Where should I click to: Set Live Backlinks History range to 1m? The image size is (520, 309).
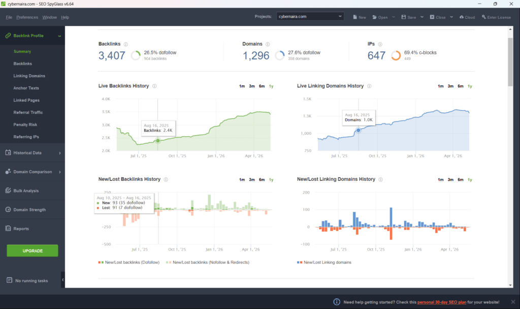[242, 86]
